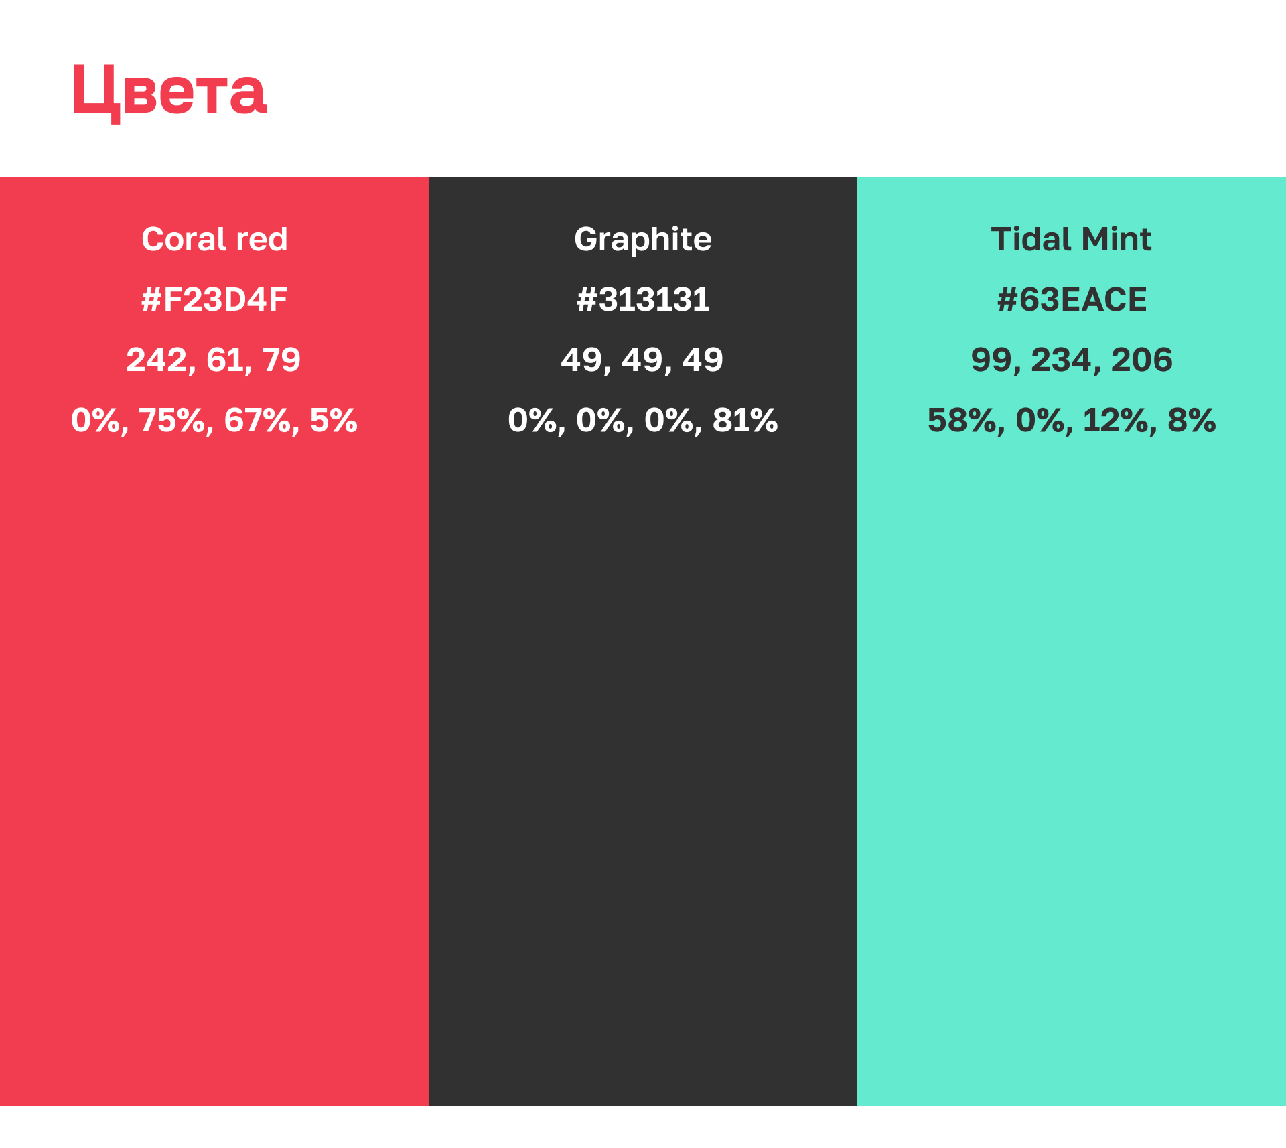Click the RGB value 242, 61, 79
The image size is (1286, 1148).
coord(214,360)
